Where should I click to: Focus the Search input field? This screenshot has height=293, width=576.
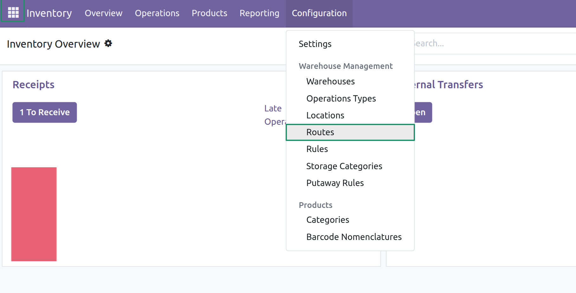pyautogui.click(x=495, y=43)
